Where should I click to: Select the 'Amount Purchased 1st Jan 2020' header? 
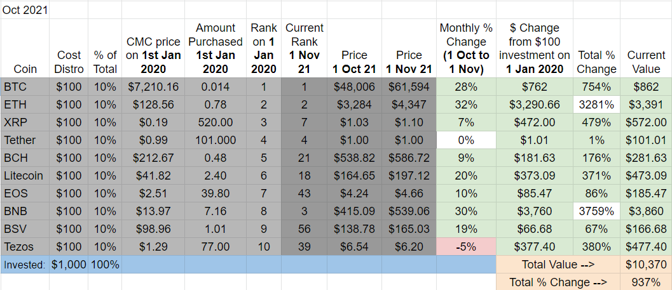(216, 48)
